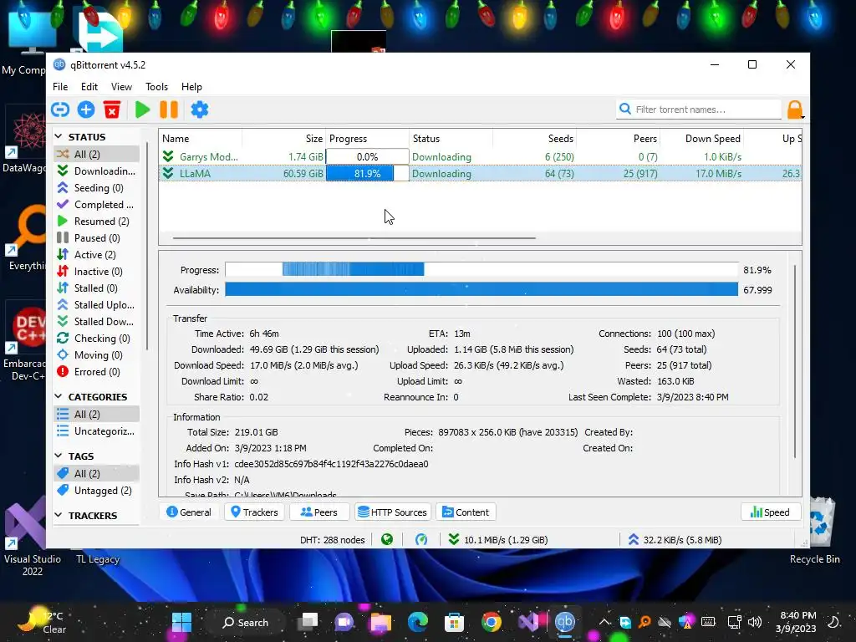
Task: Open the Tools menu
Action: (x=156, y=87)
